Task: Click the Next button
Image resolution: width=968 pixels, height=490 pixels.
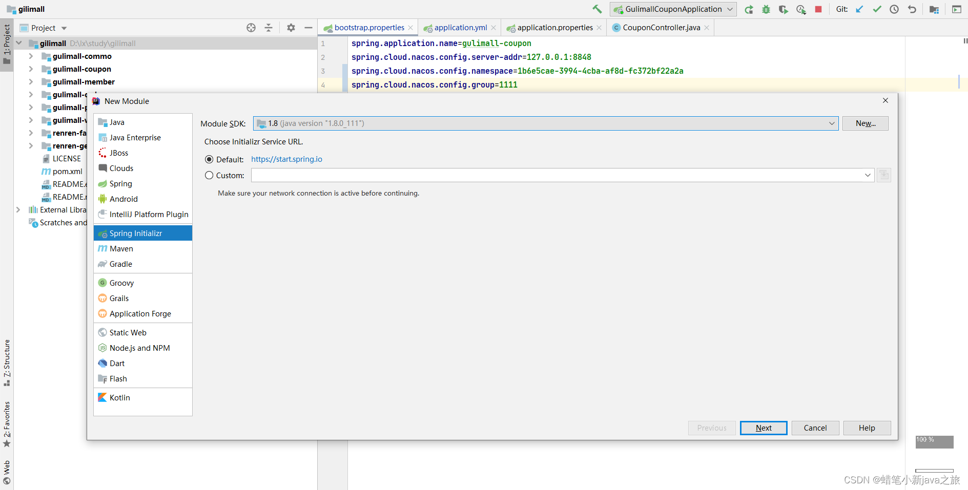Action: pyautogui.click(x=764, y=428)
